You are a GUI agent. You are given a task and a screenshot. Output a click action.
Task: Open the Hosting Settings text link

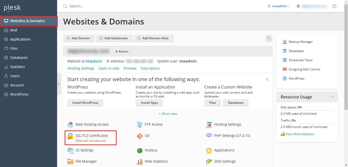pyautogui.click(x=81, y=68)
